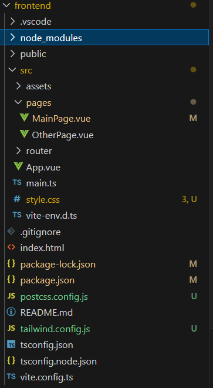213x388 pixels.
Task: Click the Vue icon beside App.vue
Action: [x=18, y=166]
